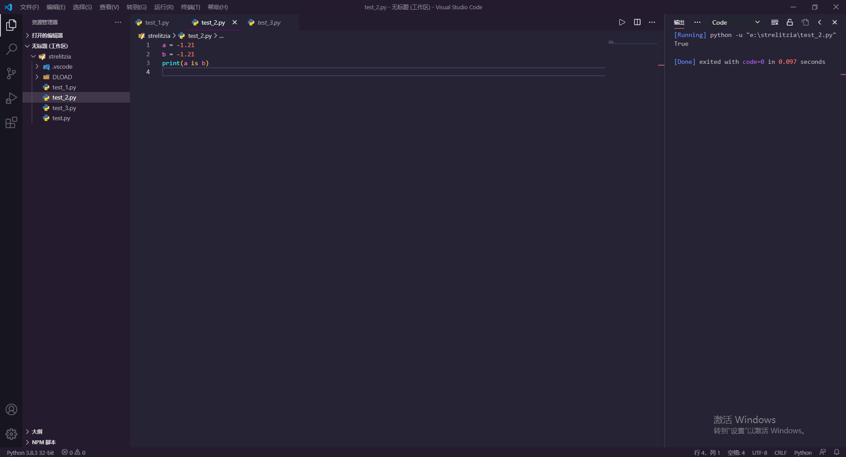Change Python language mode
846x457 pixels.
803,453
